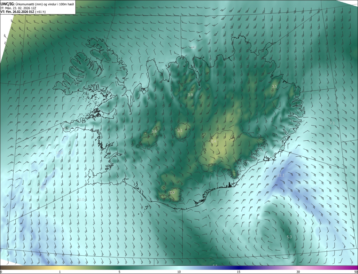Viewport: 358px width, 274px height.
Task: Click the colorbar tick label "30"
Action: point(298,272)
